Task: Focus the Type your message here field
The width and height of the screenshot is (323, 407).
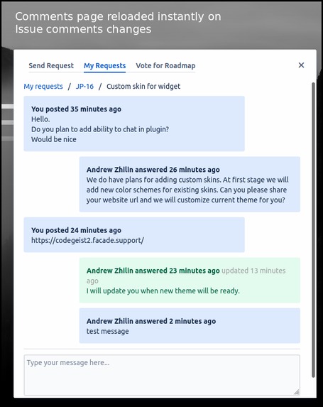Action: (162, 375)
